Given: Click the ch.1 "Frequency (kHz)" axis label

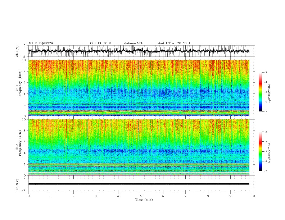Looking at the screenshot, I should coord(20,83).
